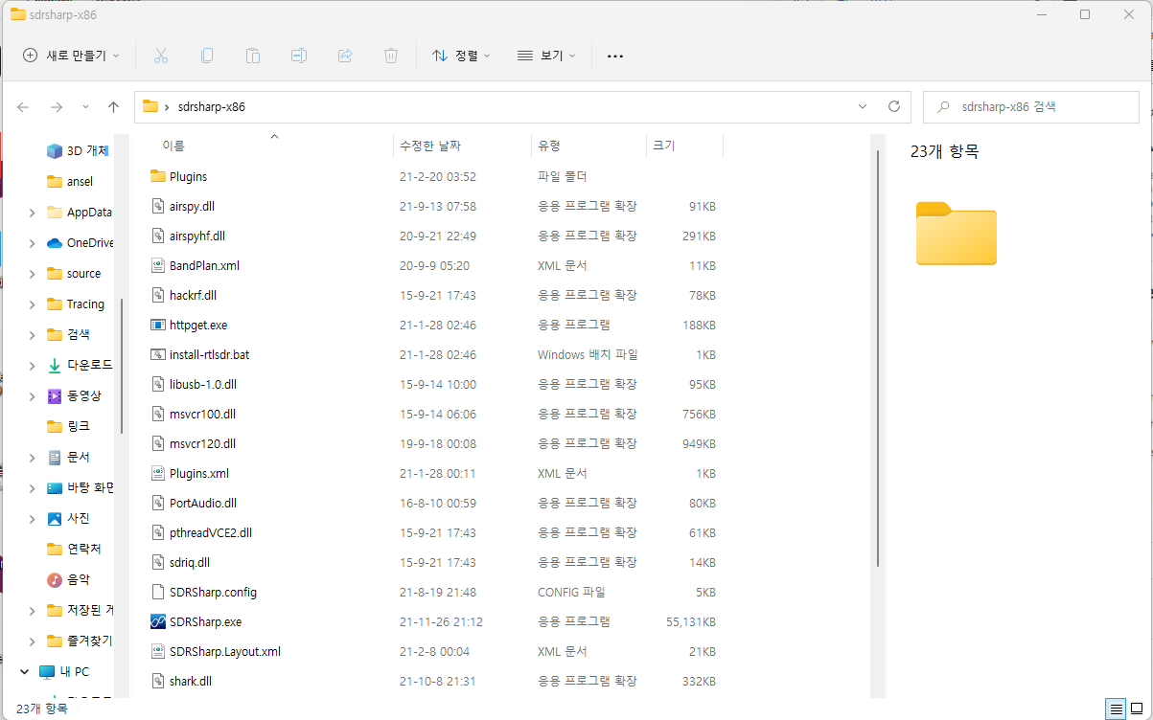Select the PortAudio.dll file

203,503
